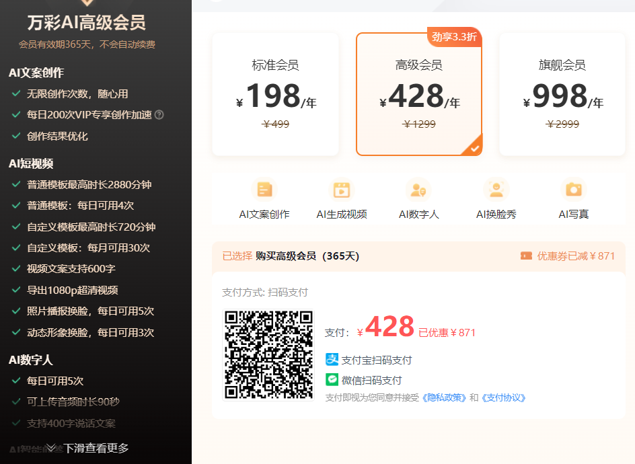635x464 pixels.
Task: Click the struck-through ￥499 original price
Action: coord(275,124)
